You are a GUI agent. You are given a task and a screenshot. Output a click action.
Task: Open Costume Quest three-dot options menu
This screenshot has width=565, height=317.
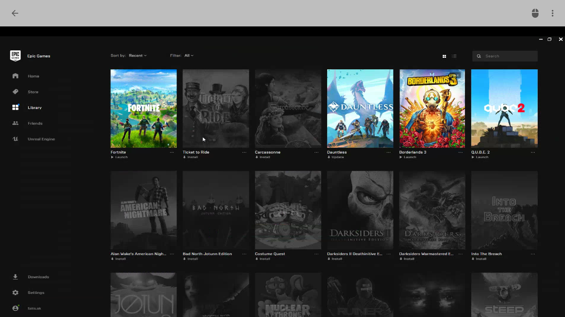click(316, 254)
